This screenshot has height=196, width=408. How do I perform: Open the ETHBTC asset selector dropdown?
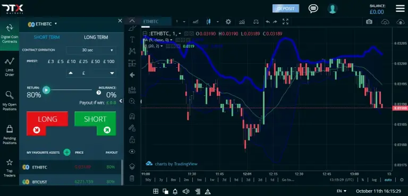tap(42, 24)
